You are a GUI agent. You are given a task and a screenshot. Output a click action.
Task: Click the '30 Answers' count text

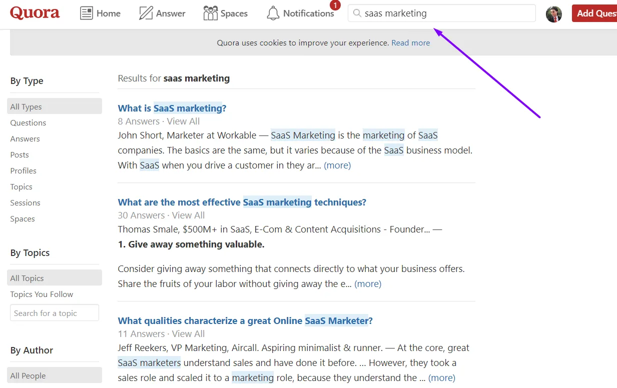[x=141, y=215]
